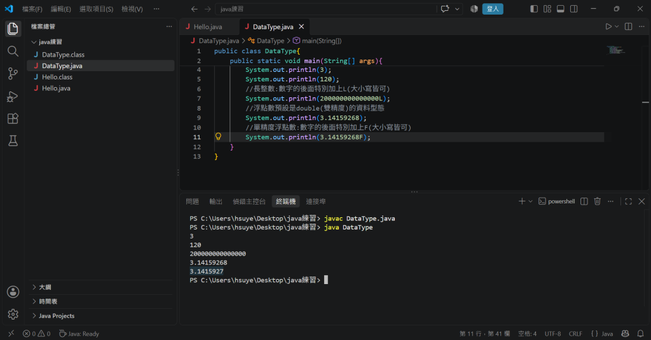Switch to the 偵錯主控台 debug console tab

pyautogui.click(x=249, y=201)
